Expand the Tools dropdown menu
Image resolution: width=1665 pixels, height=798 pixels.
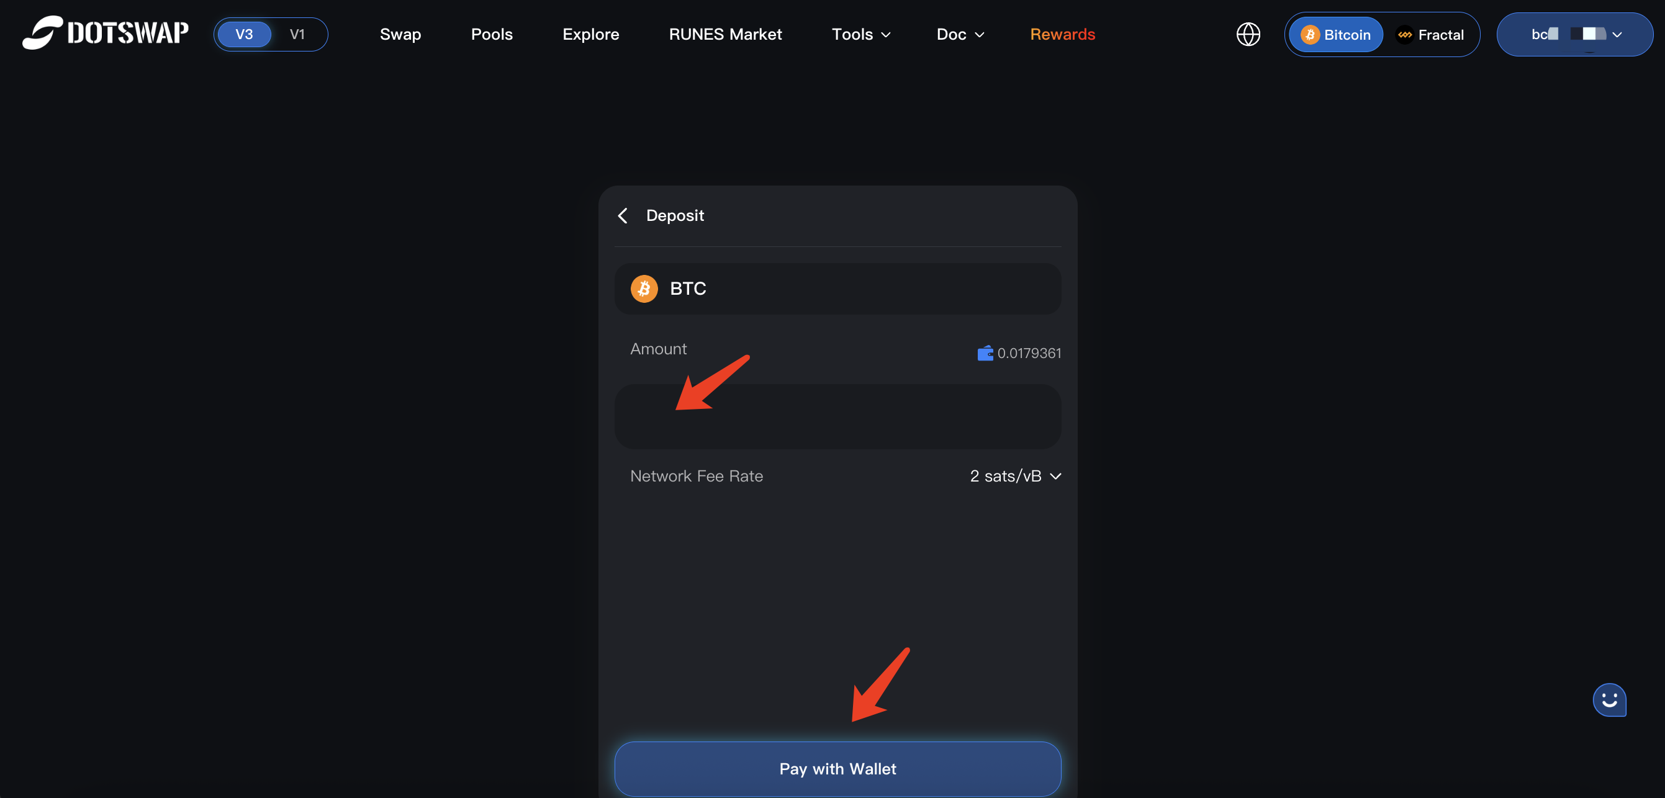[860, 34]
